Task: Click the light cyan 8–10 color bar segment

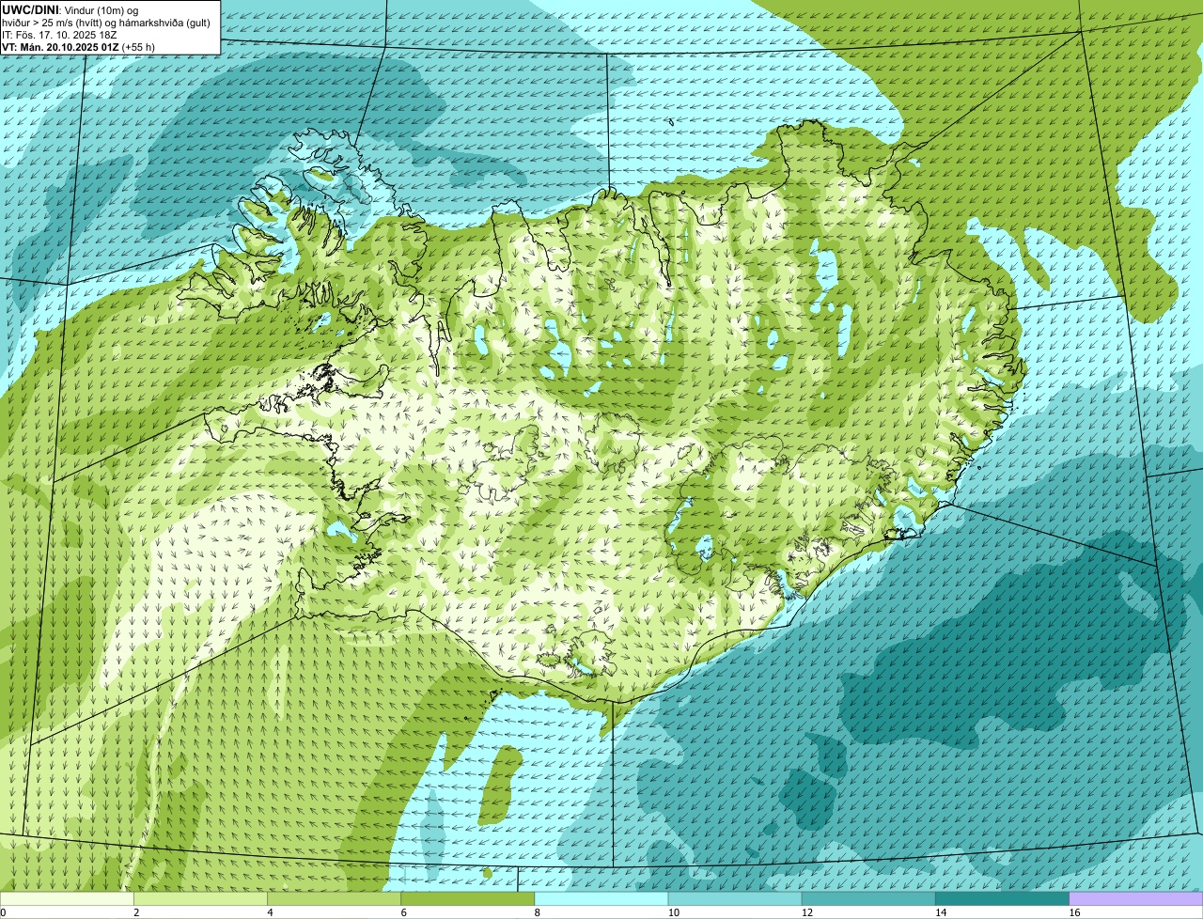Action: pyautogui.click(x=601, y=898)
